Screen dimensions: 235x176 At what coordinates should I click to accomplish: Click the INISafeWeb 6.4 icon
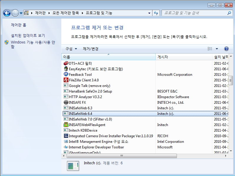coord(66,113)
